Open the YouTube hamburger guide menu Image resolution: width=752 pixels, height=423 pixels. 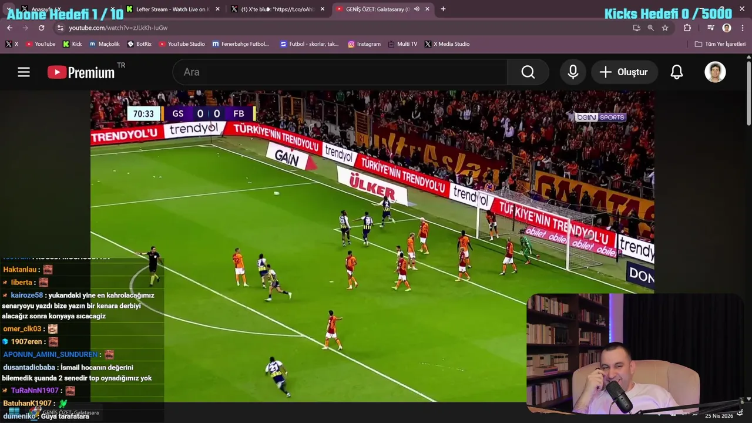tap(23, 72)
